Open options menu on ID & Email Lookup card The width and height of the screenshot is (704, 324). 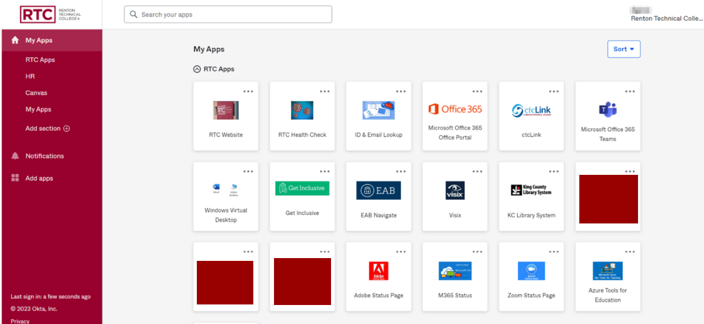(401, 92)
